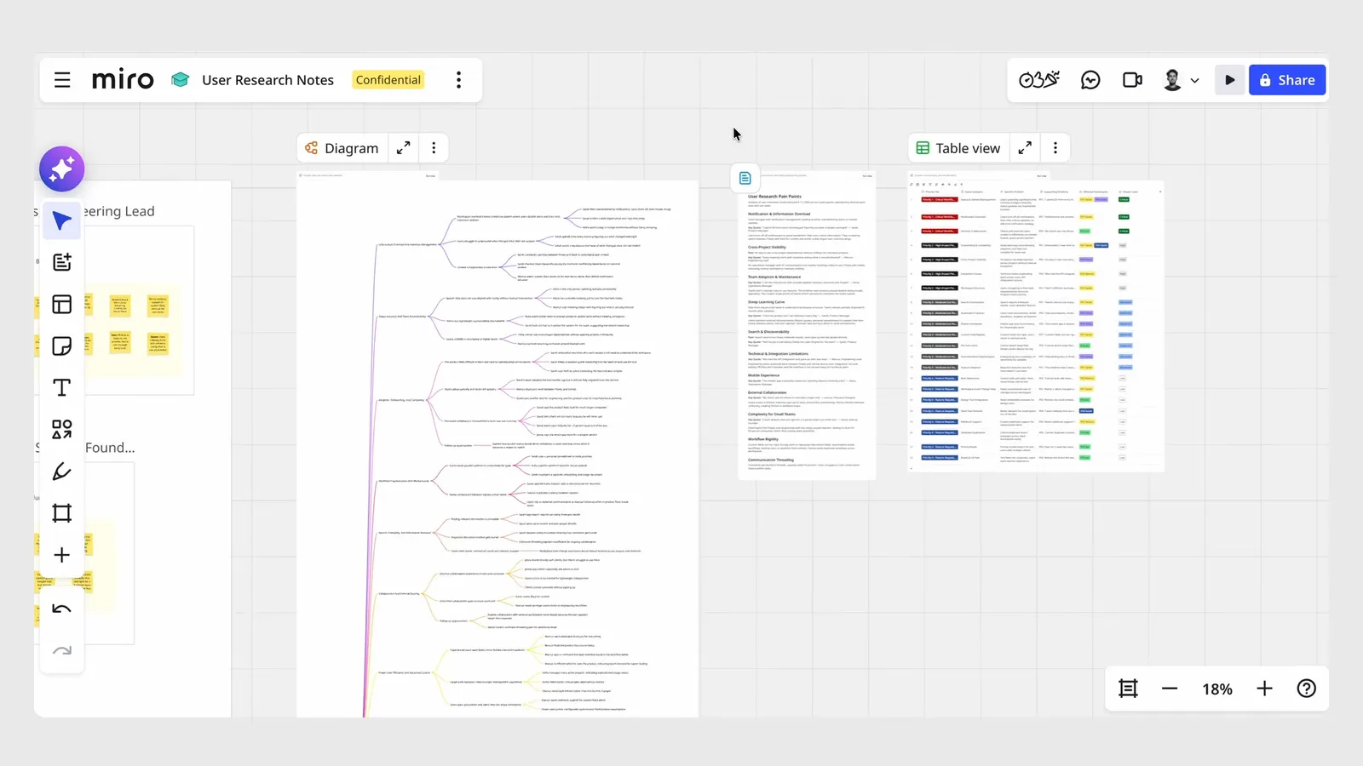1363x766 pixels.
Task: Undo the last action
Action: (62, 609)
